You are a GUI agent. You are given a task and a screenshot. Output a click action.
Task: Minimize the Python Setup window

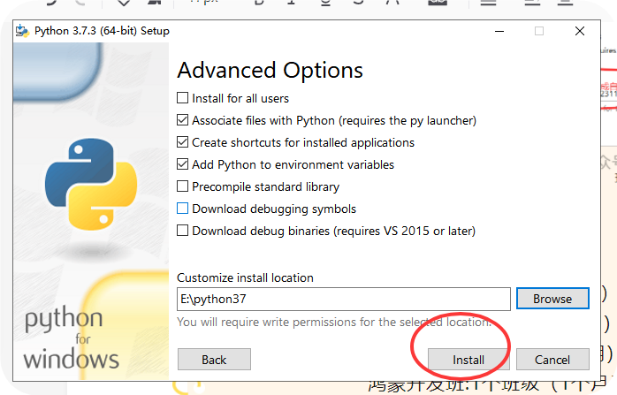pos(499,31)
